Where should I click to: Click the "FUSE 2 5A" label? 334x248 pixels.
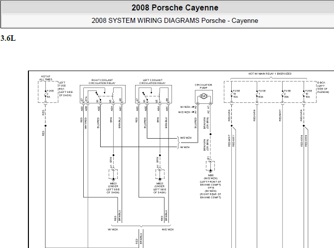[x=50, y=93]
